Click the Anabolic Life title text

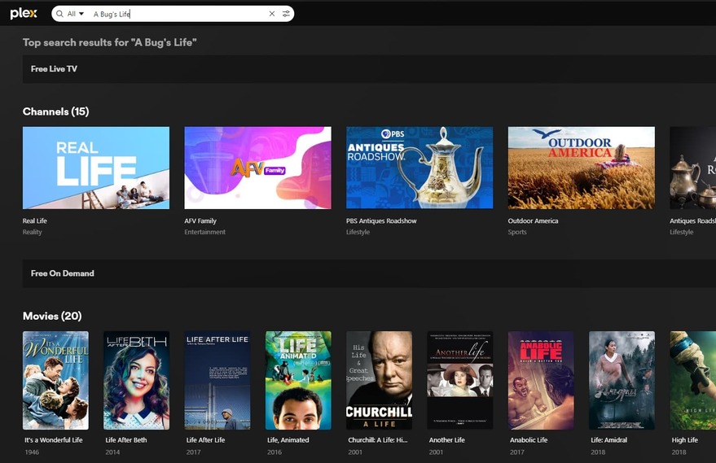pyautogui.click(x=529, y=440)
